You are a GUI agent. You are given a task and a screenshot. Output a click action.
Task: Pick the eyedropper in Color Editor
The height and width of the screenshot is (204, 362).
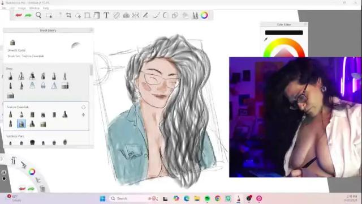(x=266, y=40)
